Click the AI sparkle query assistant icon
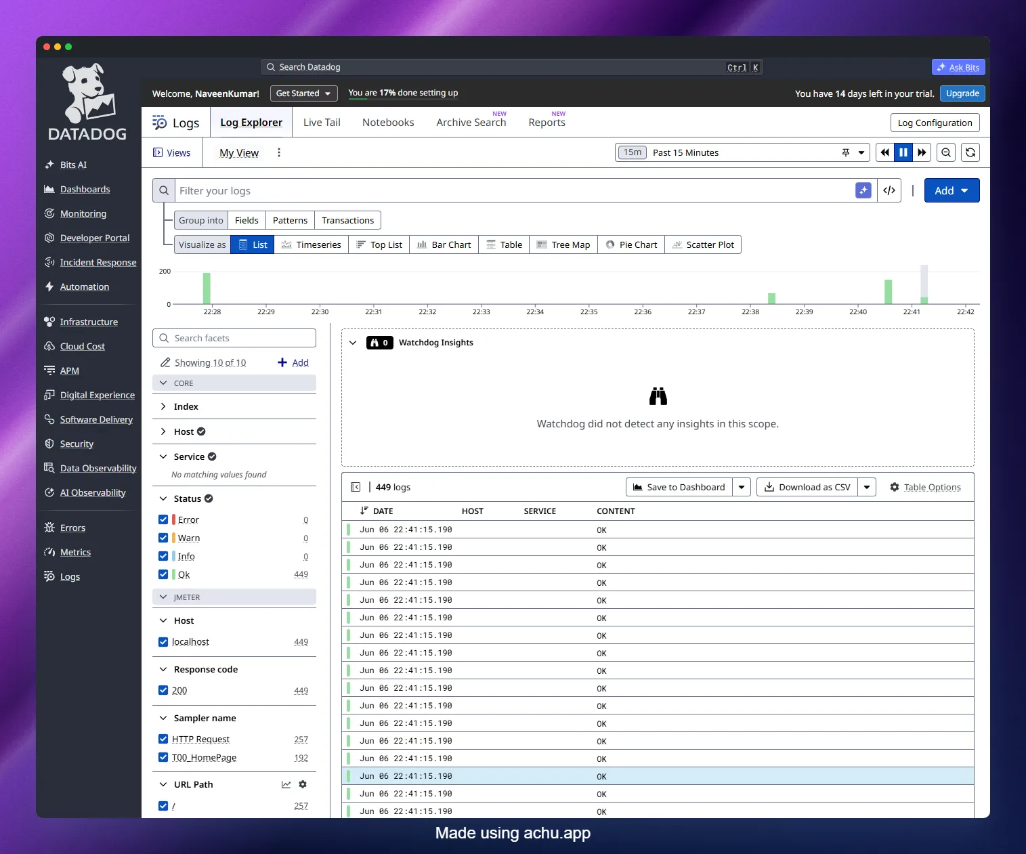Viewport: 1026px width, 854px height. click(x=863, y=190)
